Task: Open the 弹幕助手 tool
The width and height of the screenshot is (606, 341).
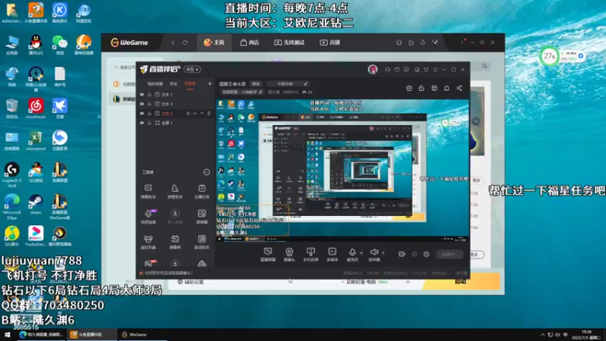Action: [x=148, y=192]
